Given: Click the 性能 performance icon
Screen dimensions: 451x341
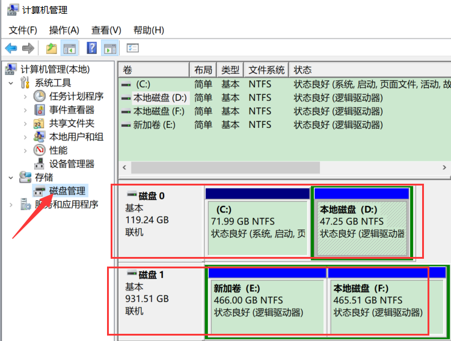Looking at the screenshot, I should [40, 150].
